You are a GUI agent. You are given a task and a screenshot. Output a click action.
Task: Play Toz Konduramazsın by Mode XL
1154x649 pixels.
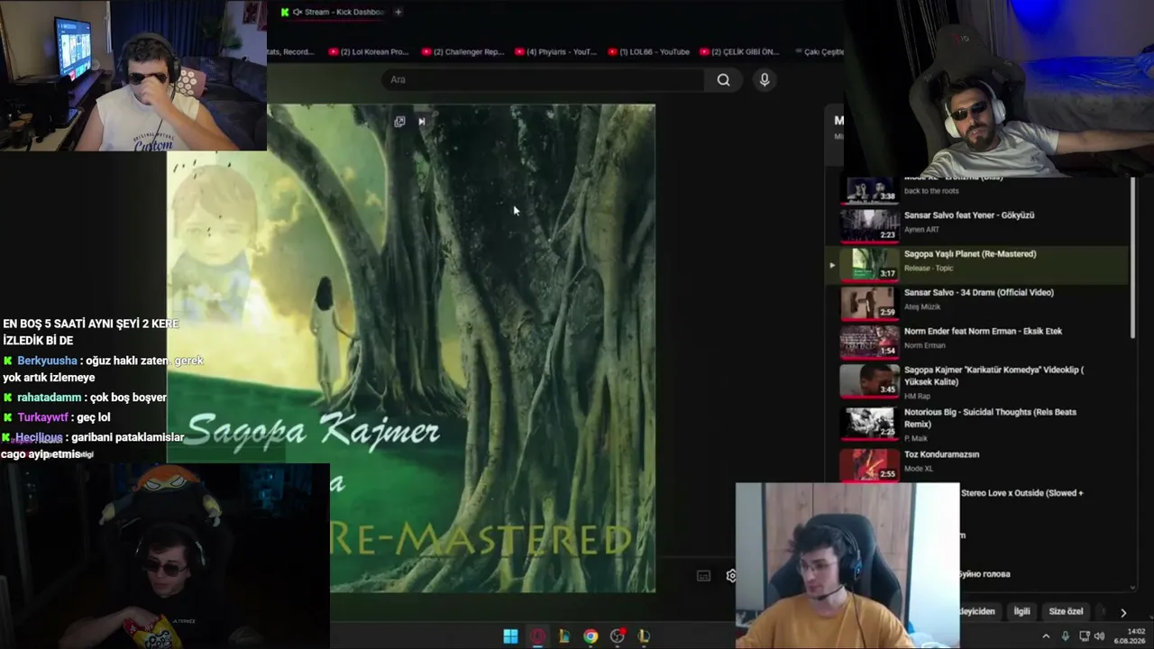[x=941, y=454]
